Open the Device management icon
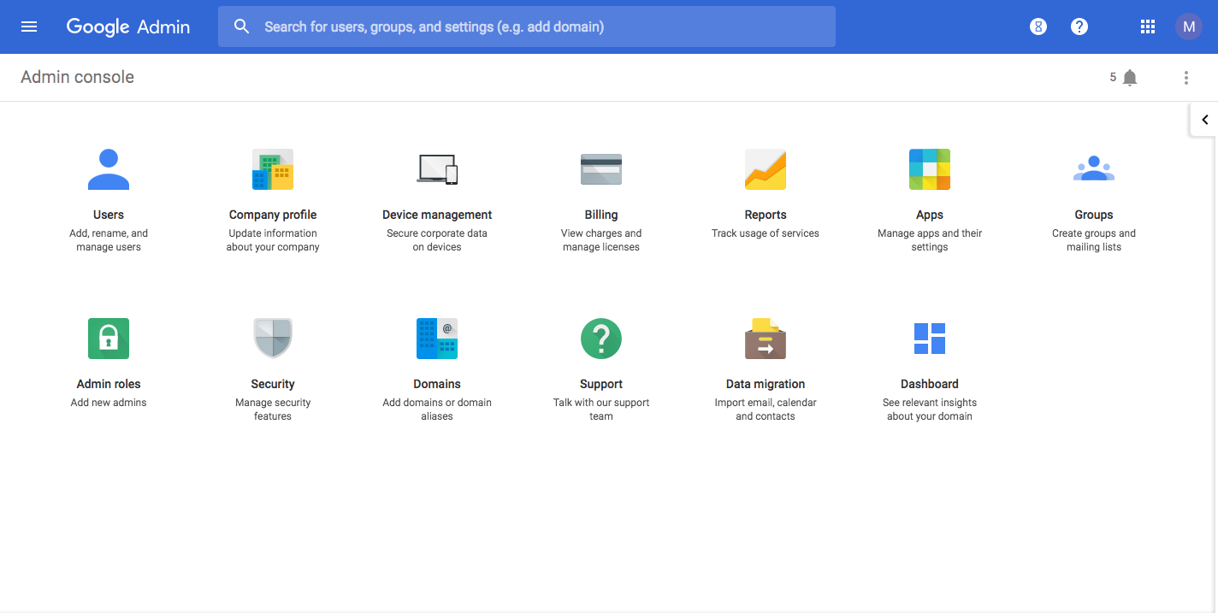This screenshot has width=1218, height=613. pos(437,169)
